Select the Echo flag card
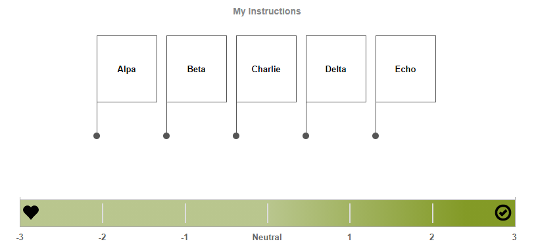This screenshot has width=536, height=252. (x=406, y=69)
